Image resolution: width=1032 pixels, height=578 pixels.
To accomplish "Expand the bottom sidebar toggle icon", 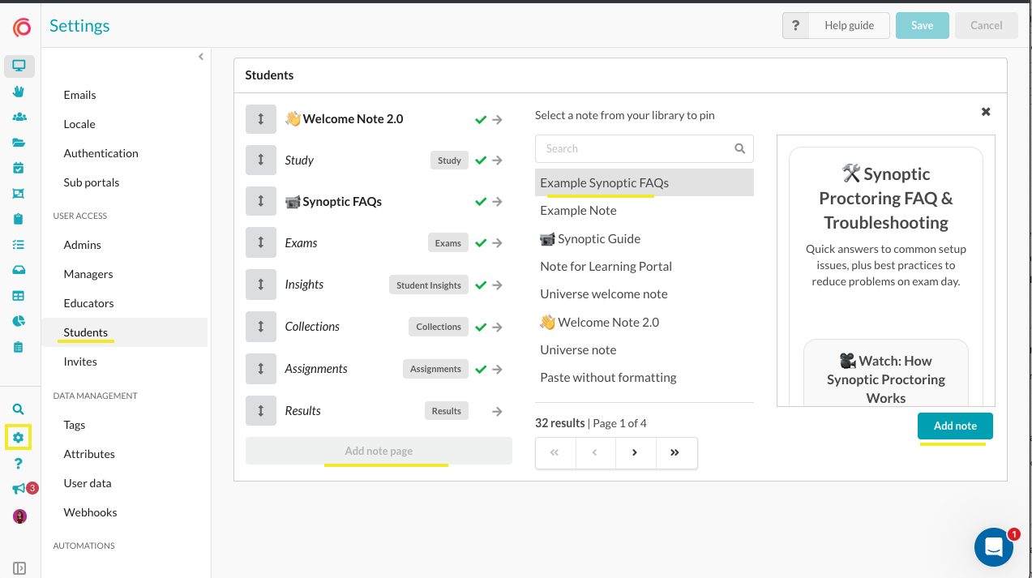I will [x=19, y=568].
